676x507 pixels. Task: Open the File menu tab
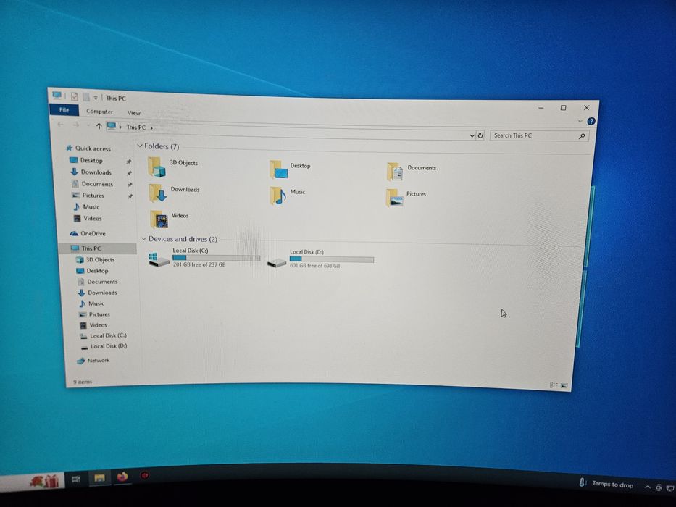(x=64, y=110)
